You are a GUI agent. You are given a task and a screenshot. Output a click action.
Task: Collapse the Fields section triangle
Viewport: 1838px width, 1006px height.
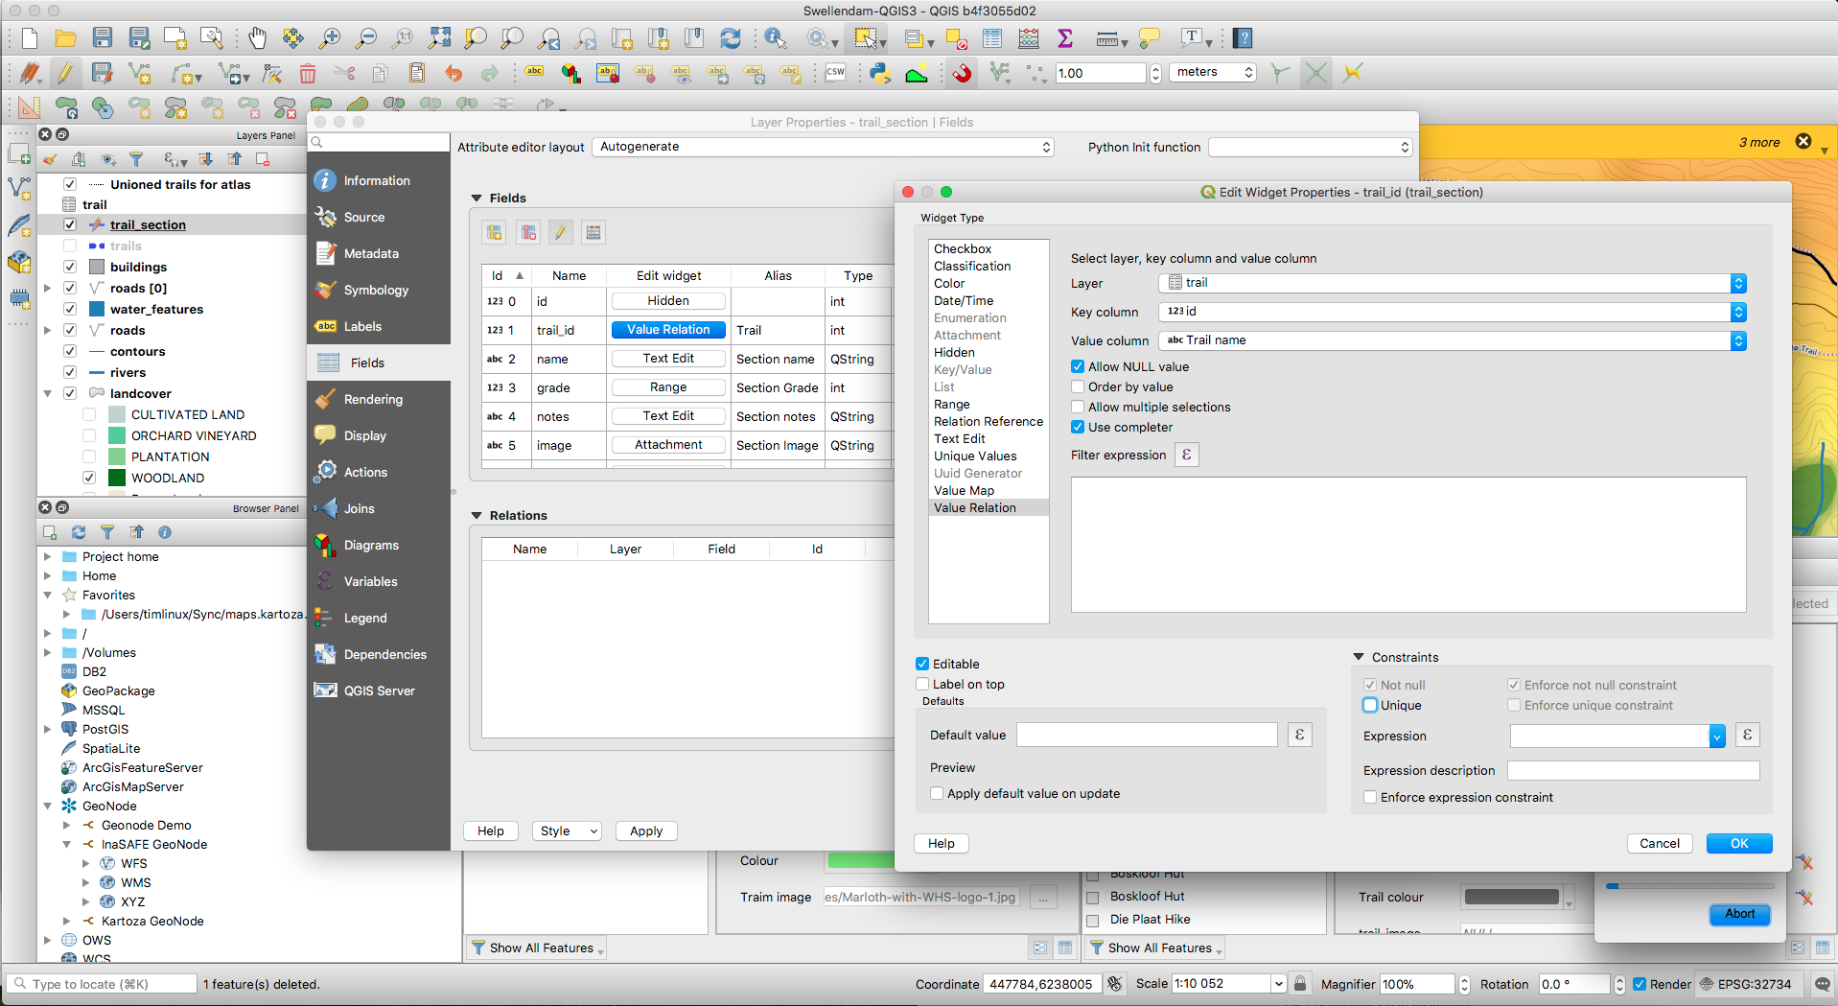(x=477, y=198)
